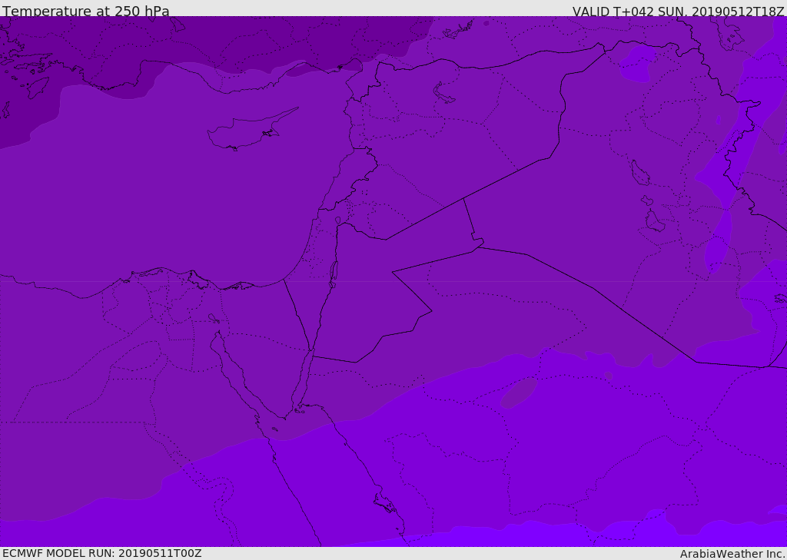Click the "Temperature at 250 hPa" title text
This screenshot has width=787, height=560.
coord(86,11)
